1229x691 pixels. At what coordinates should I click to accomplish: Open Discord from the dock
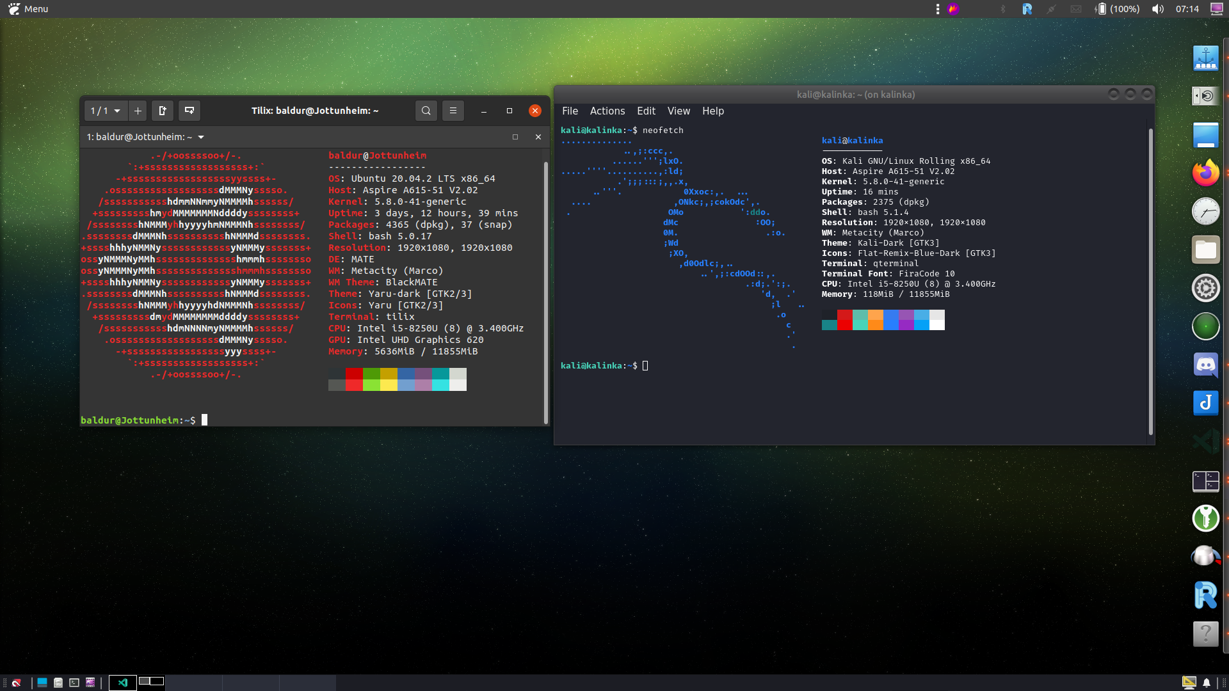[1205, 365]
